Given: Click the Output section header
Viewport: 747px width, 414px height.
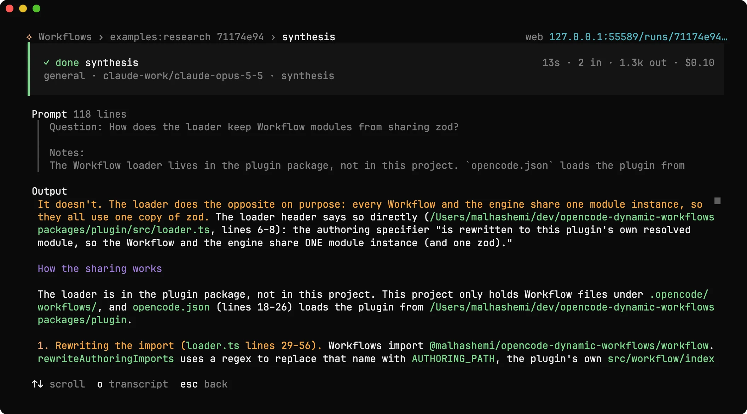Looking at the screenshot, I should [49, 191].
